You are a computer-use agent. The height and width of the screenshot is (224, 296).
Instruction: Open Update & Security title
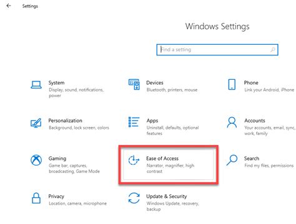[167, 197]
